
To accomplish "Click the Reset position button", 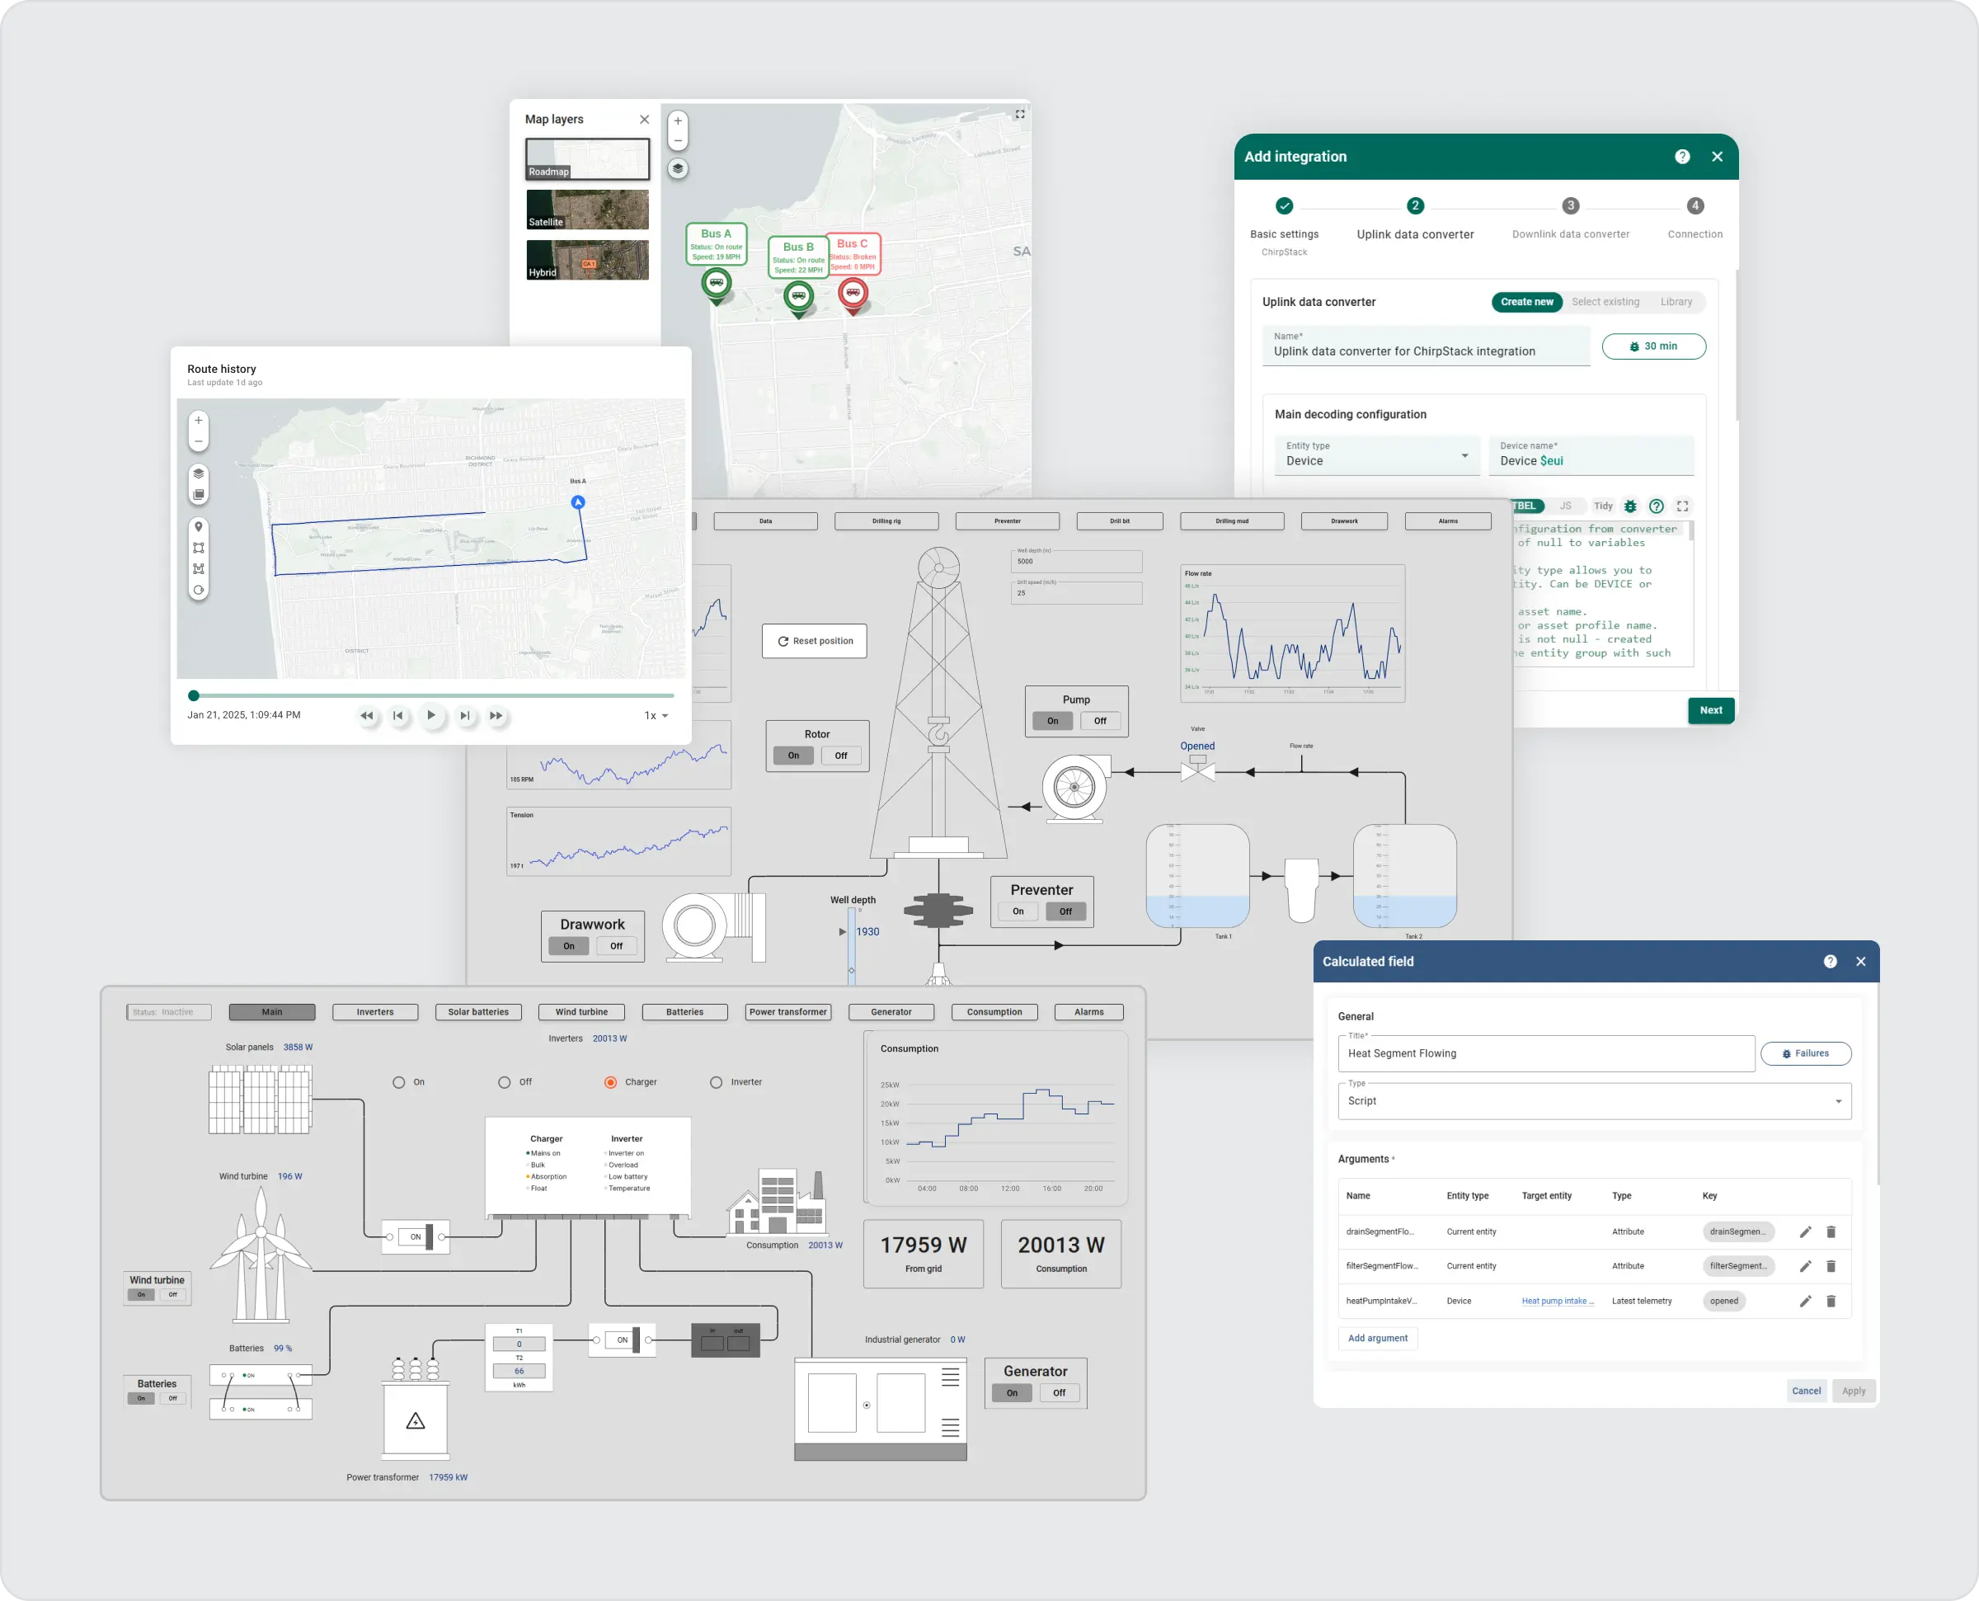I will (x=814, y=641).
